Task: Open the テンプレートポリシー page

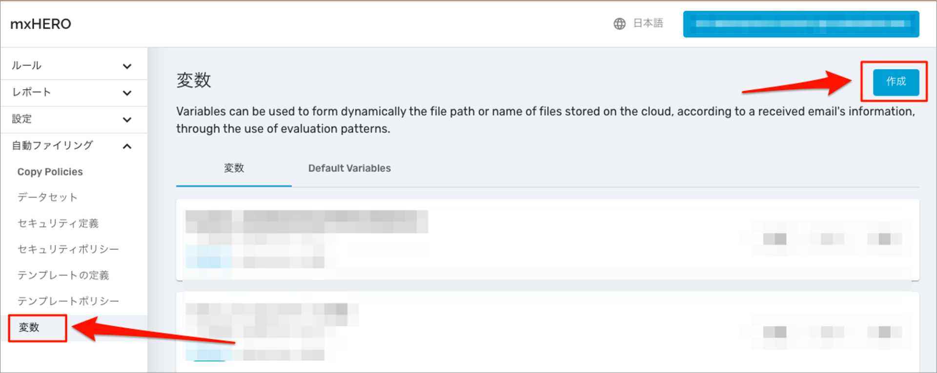Action: [68, 301]
